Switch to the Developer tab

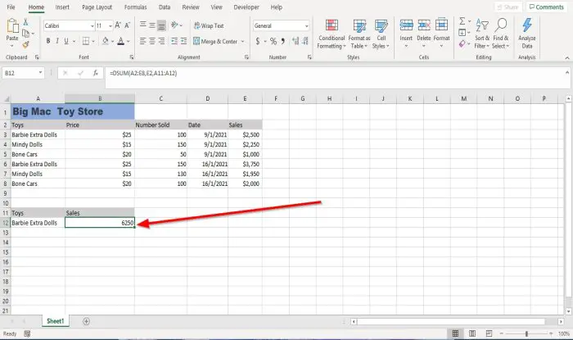point(246,7)
